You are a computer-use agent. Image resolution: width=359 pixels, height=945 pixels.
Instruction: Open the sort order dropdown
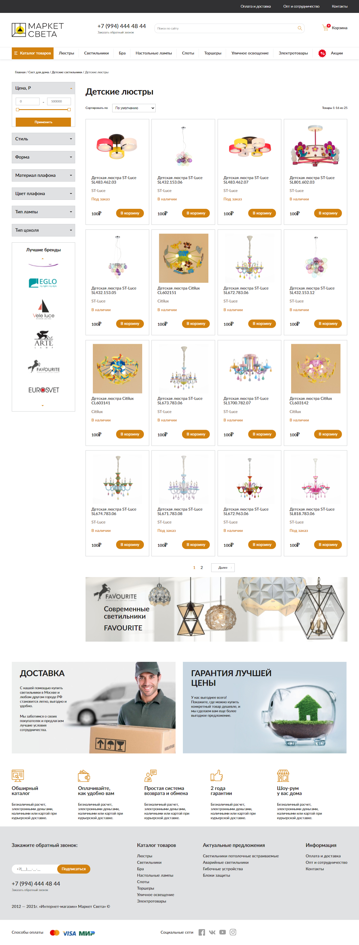coord(134,108)
